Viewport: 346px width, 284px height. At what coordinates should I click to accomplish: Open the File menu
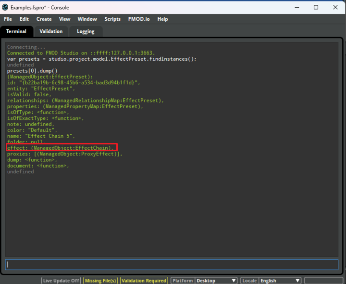click(8, 19)
